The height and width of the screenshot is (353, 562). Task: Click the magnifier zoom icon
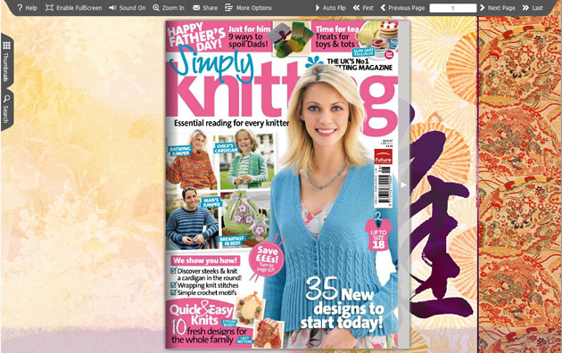tap(156, 7)
